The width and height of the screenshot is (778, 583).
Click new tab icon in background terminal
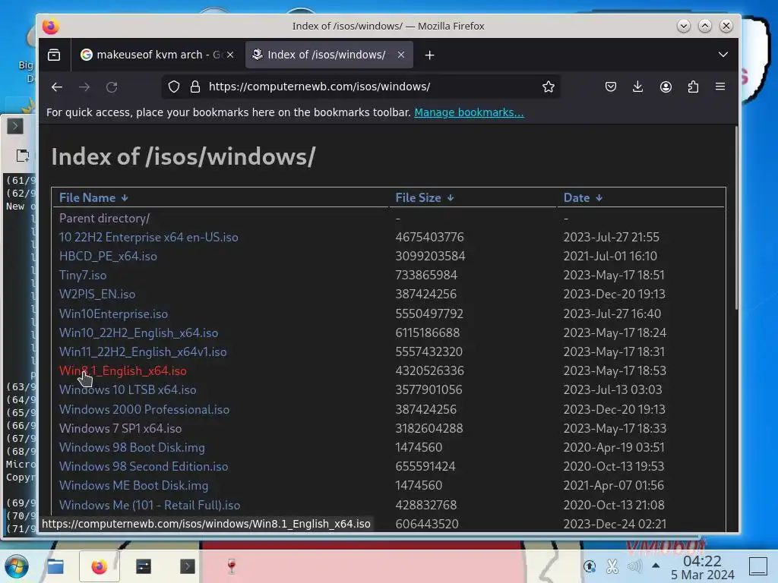(x=22, y=156)
